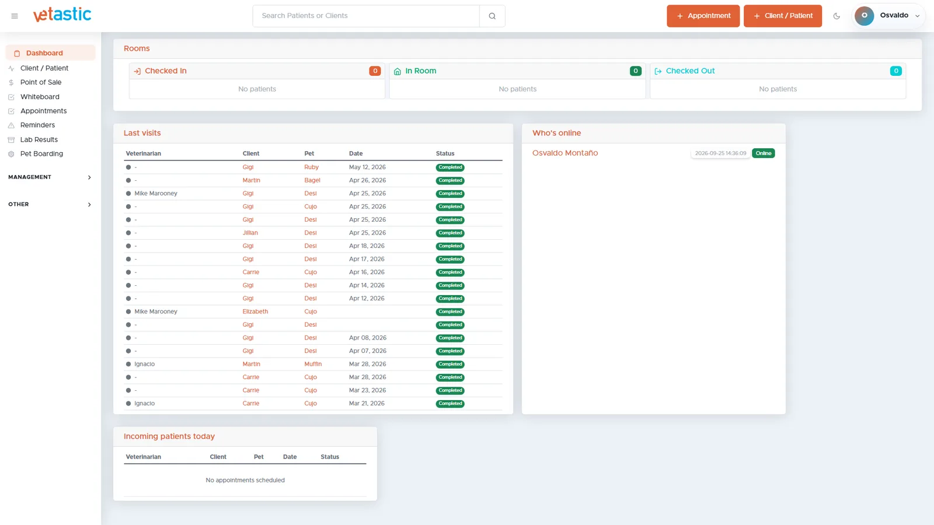Click the Pet Boarding sidebar icon
The height and width of the screenshot is (525, 934).
coord(11,154)
